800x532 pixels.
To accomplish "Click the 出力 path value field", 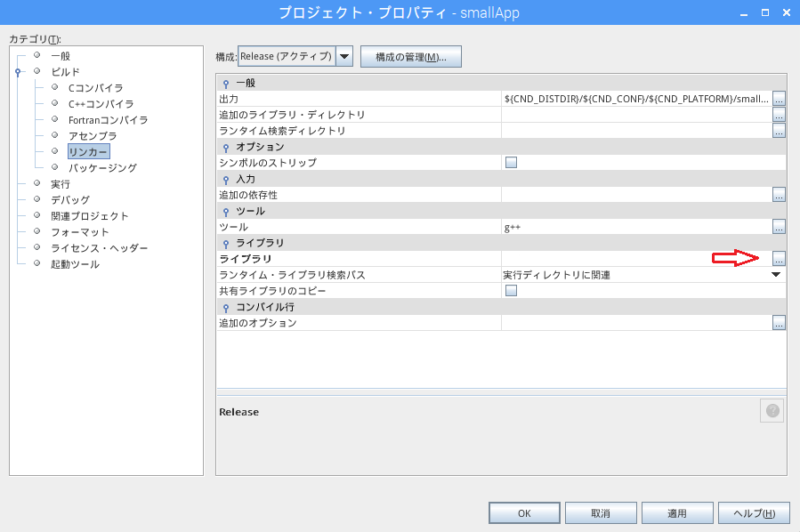I will click(x=635, y=99).
